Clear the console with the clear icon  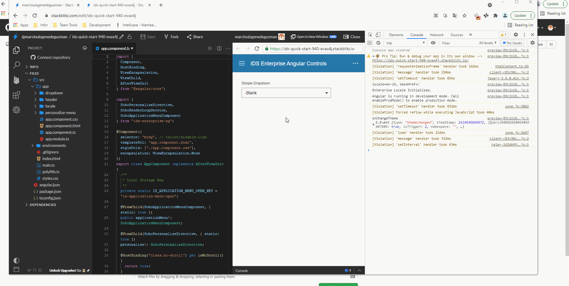point(379,43)
